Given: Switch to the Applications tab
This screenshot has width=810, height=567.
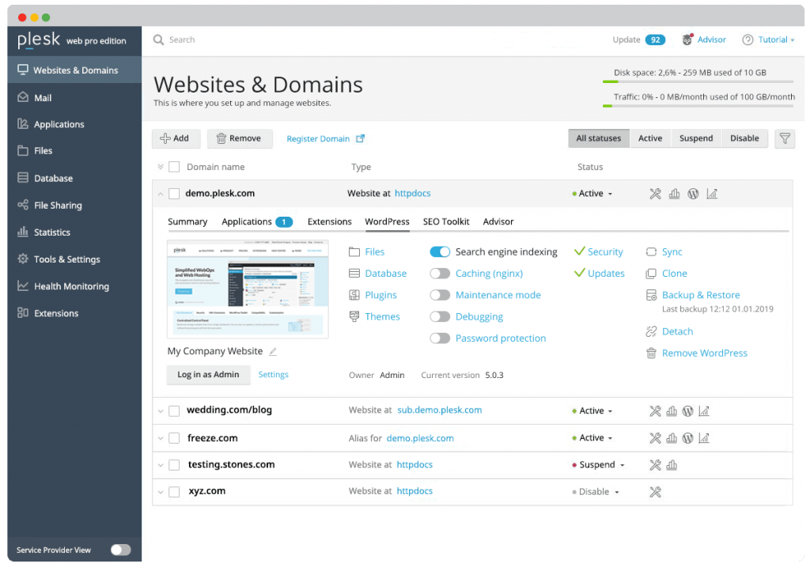Looking at the screenshot, I should click(257, 221).
